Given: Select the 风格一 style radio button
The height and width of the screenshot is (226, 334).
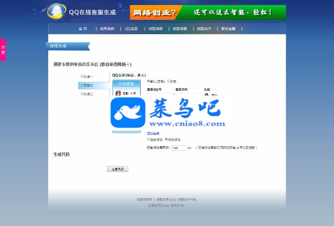Looking at the screenshot, I should point(82,76).
